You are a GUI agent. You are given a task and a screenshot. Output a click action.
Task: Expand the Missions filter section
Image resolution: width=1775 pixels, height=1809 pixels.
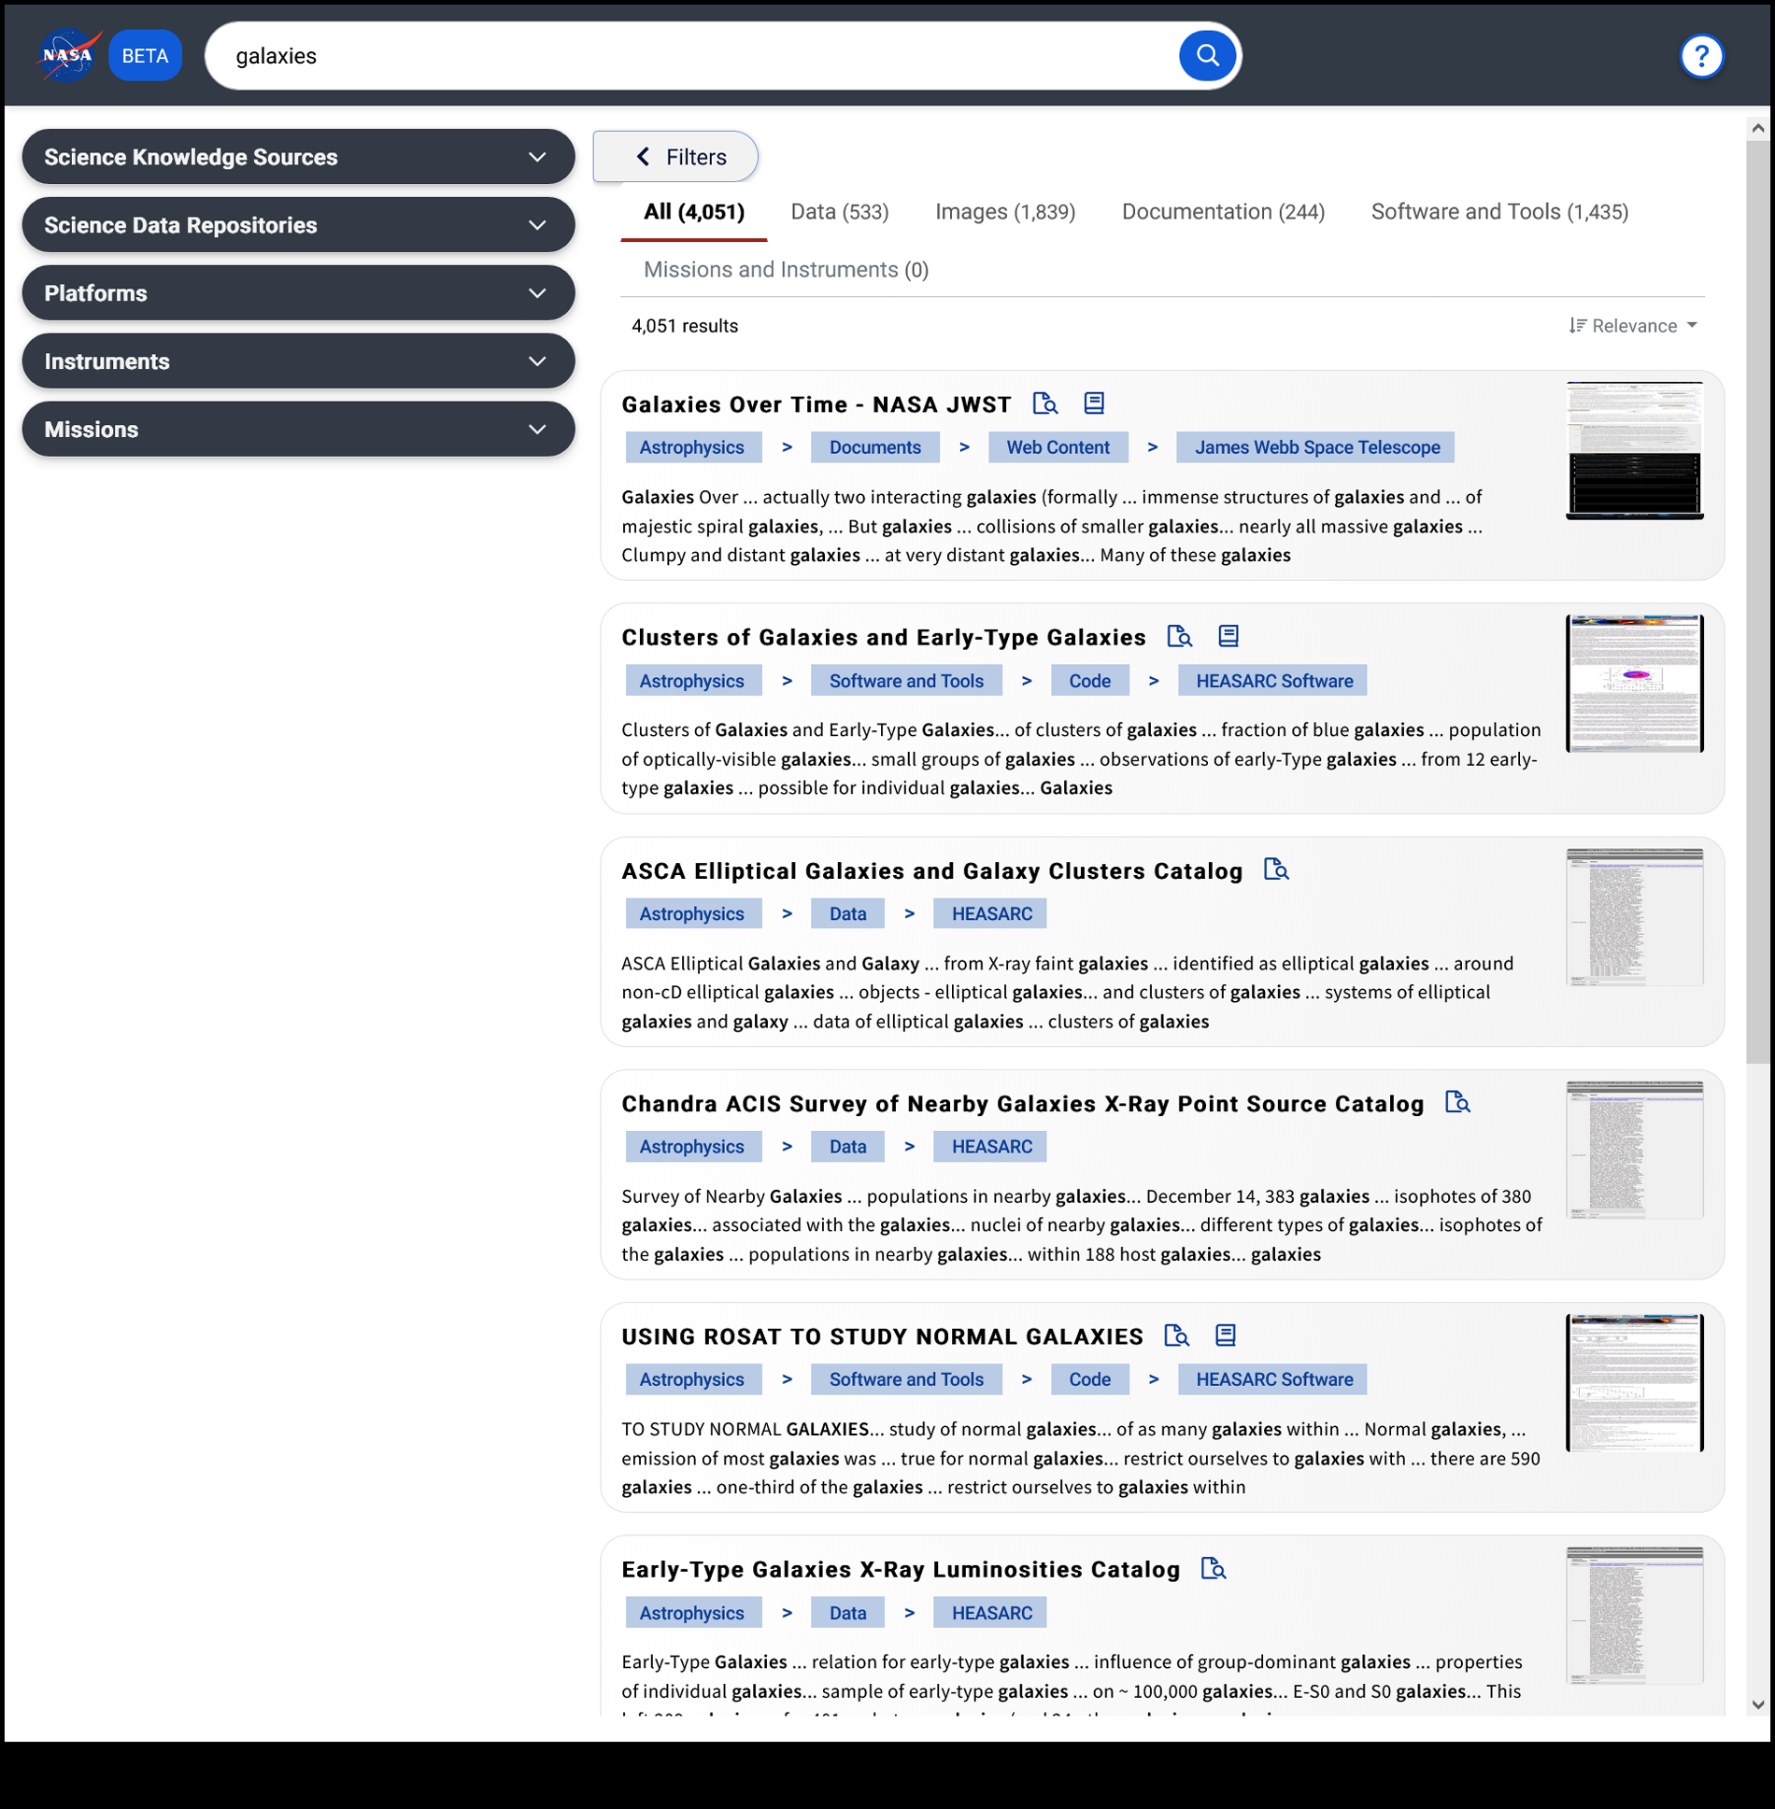pos(298,430)
